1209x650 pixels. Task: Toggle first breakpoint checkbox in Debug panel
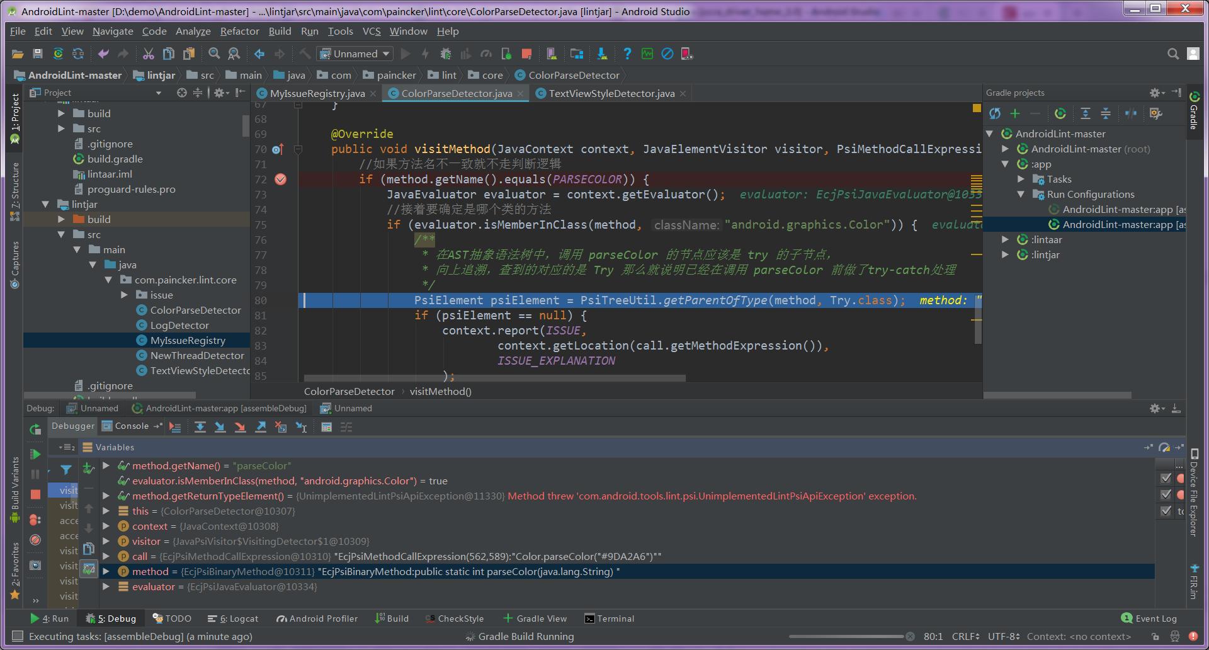point(1166,479)
